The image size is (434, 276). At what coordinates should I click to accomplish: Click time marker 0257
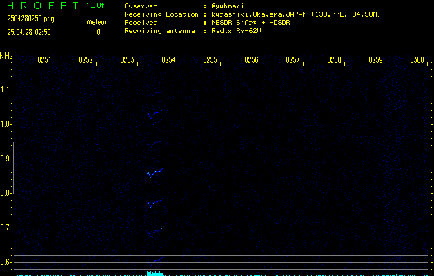[293, 60]
